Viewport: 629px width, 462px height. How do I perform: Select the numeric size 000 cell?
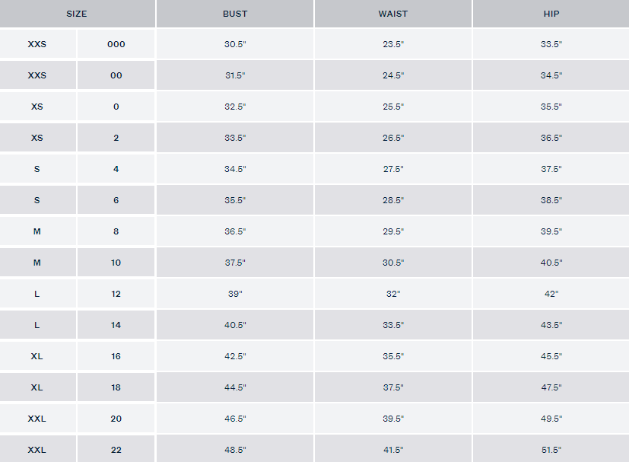[x=116, y=44]
